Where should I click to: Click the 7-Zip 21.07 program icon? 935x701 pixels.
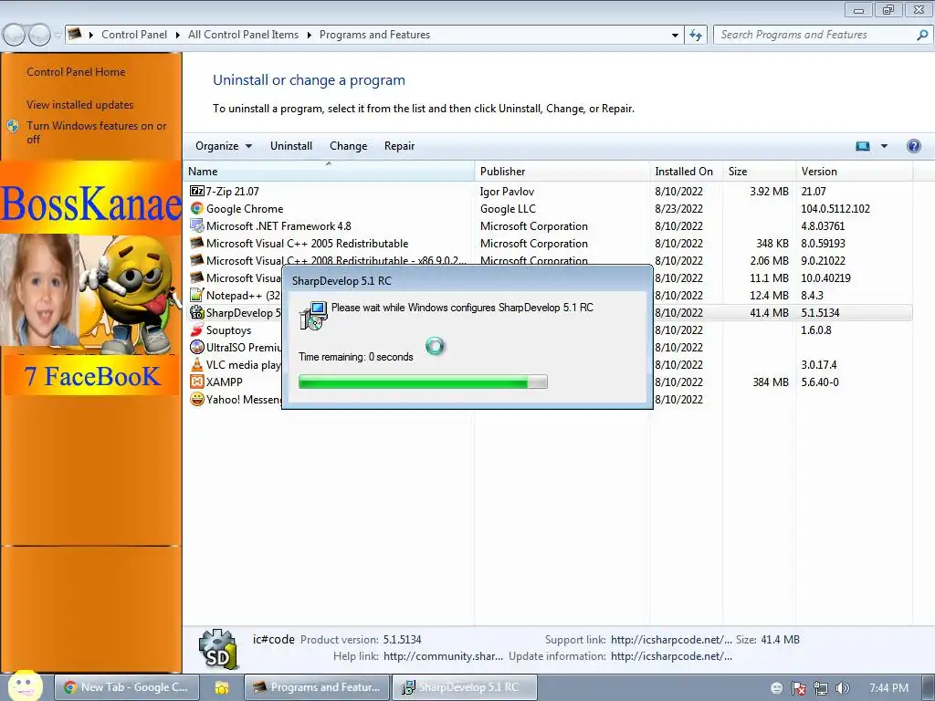pos(197,192)
